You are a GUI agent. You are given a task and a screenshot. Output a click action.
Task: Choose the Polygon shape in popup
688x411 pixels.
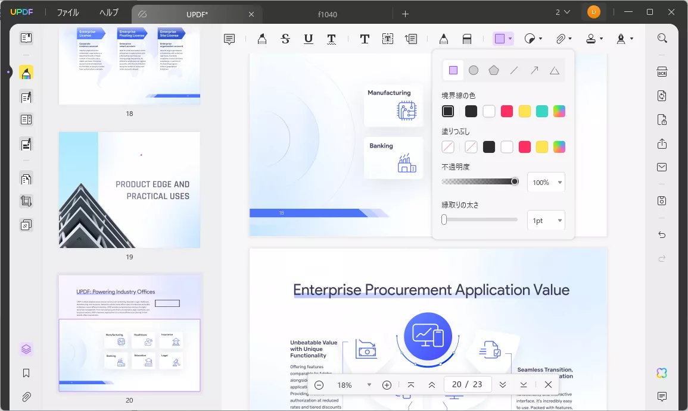[x=494, y=70]
